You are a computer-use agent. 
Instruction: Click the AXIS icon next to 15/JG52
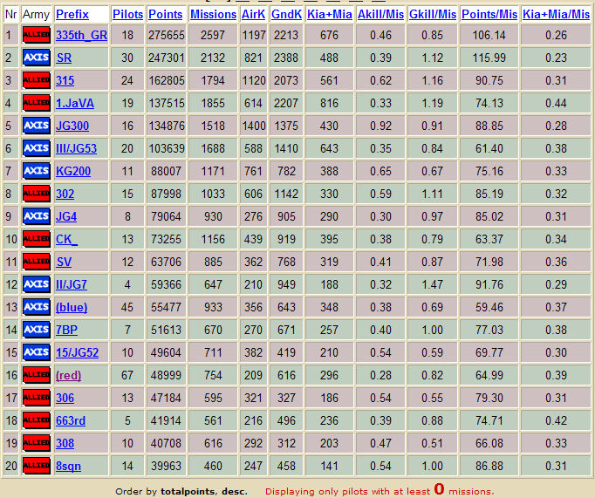(x=37, y=352)
